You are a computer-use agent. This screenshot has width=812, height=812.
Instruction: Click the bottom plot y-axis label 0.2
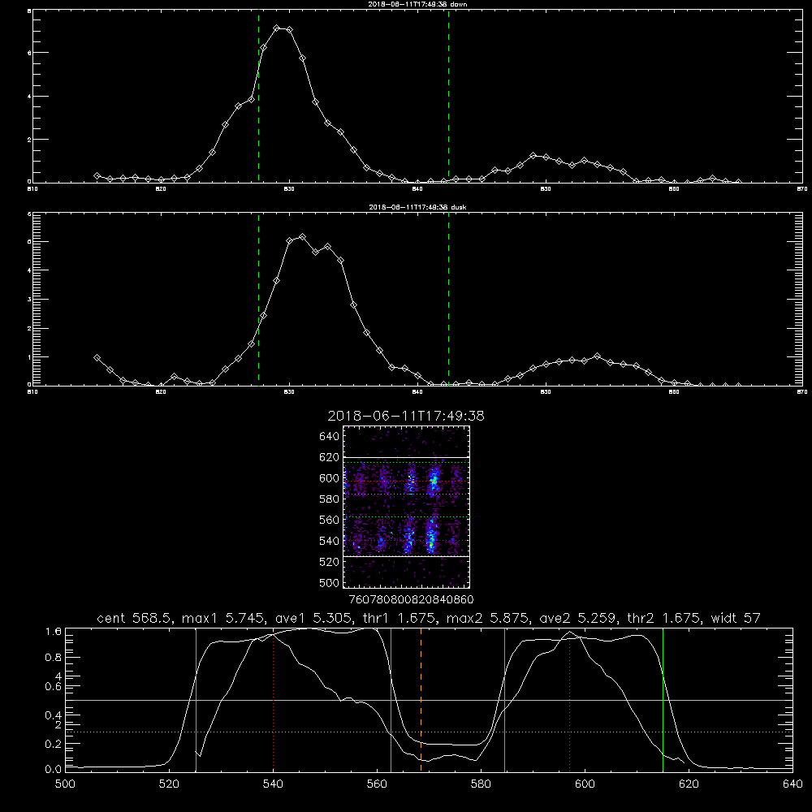coord(54,744)
